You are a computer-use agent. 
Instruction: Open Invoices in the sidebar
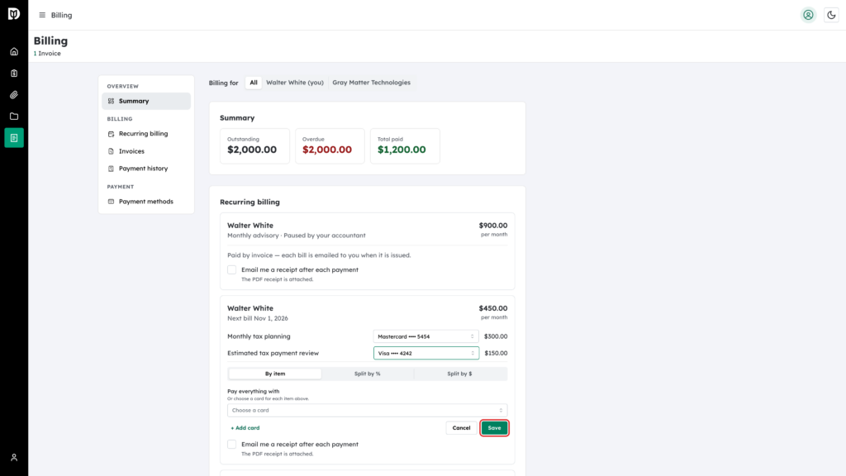pyautogui.click(x=146, y=151)
